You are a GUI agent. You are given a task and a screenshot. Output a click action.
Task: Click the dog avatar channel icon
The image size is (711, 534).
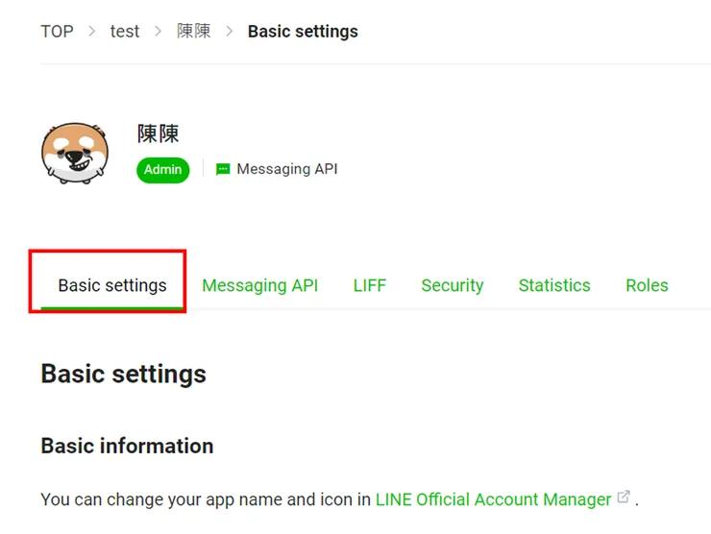75,153
